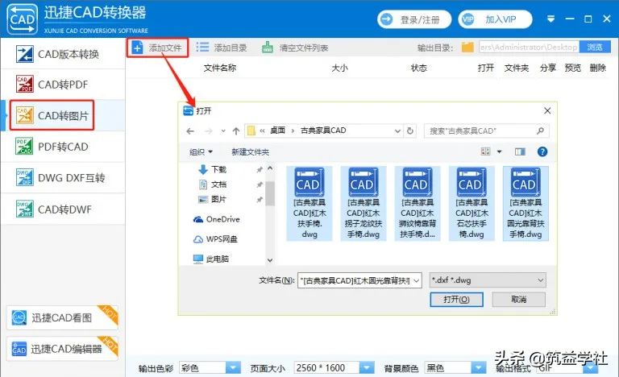Go back in the open dialog
Screen dimensions: 619x377
(x=190, y=131)
